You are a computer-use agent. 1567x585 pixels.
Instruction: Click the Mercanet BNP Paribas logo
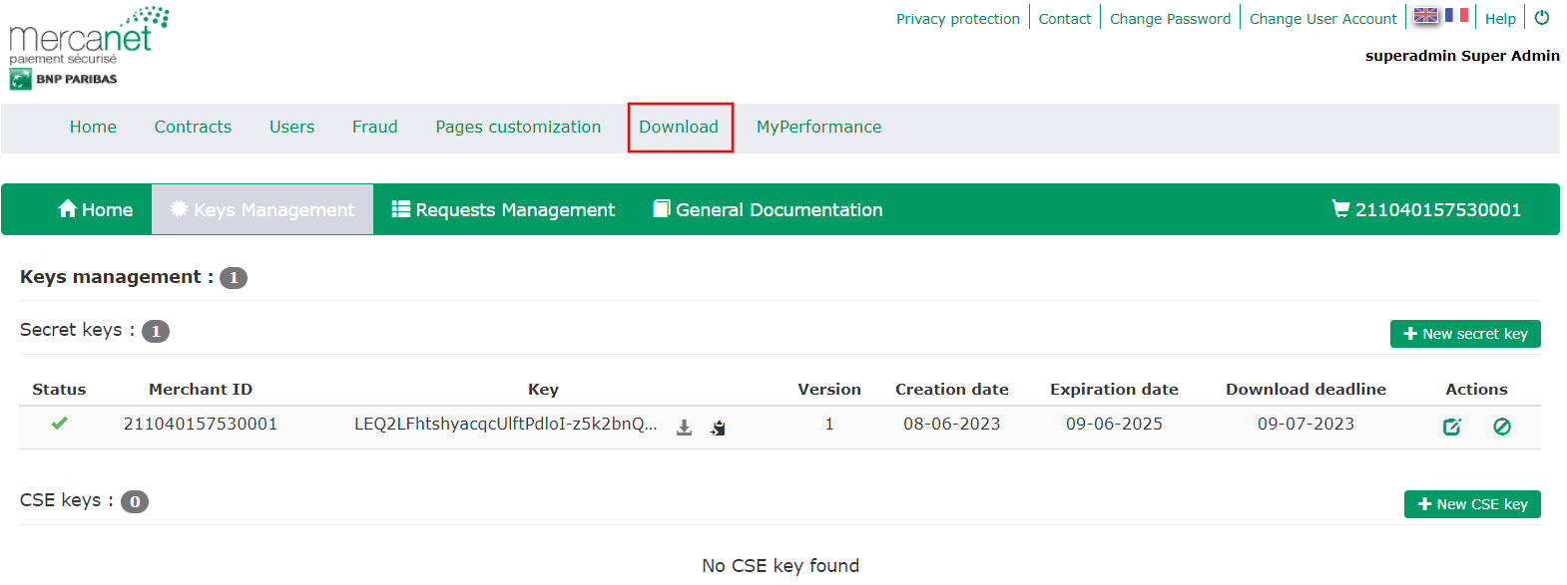pos(89,48)
